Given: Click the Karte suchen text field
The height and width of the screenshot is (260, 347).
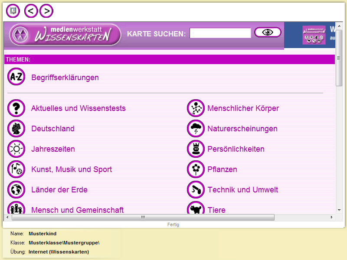Looking at the screenshot, I should point(220,33).
